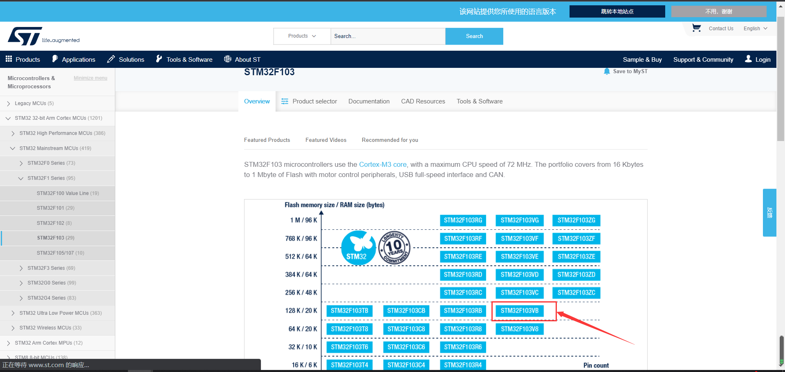This screenshot has width=785, height=372.
Task: Click the STM32F103VB product box
Action: 520,311
